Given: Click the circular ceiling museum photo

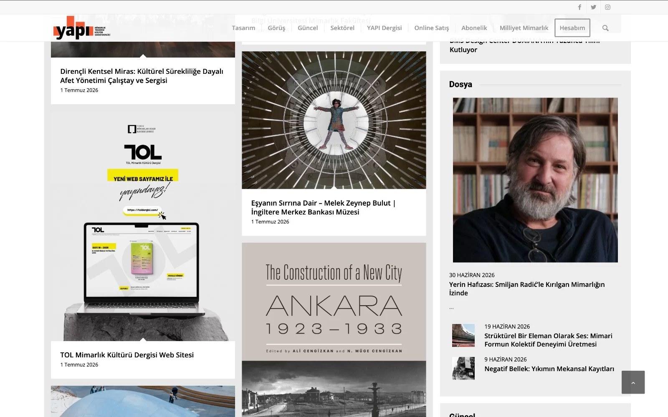Looking at the screenshot, I should tap(334, 120).
